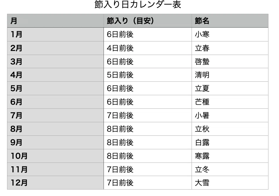Select the 啓蟄 cell
The height and width of the screenshot is (196, 279).
(x=230, y=61)
